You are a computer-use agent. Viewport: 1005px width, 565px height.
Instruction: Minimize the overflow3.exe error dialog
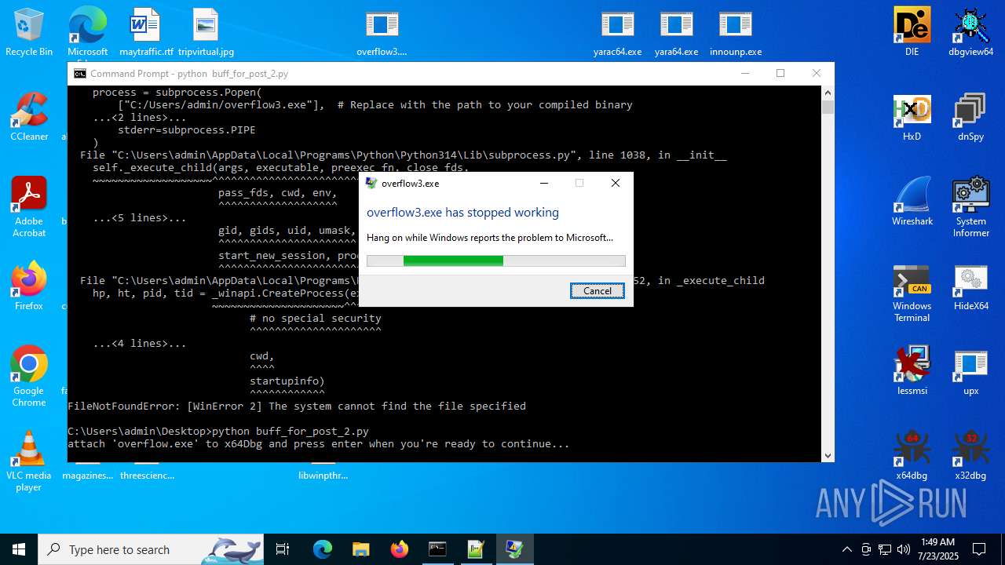pyautogui.click(x=544, y=183)
